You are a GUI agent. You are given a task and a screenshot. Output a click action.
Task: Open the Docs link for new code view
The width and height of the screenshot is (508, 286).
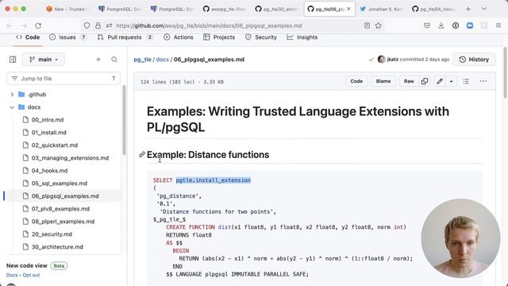12,275
